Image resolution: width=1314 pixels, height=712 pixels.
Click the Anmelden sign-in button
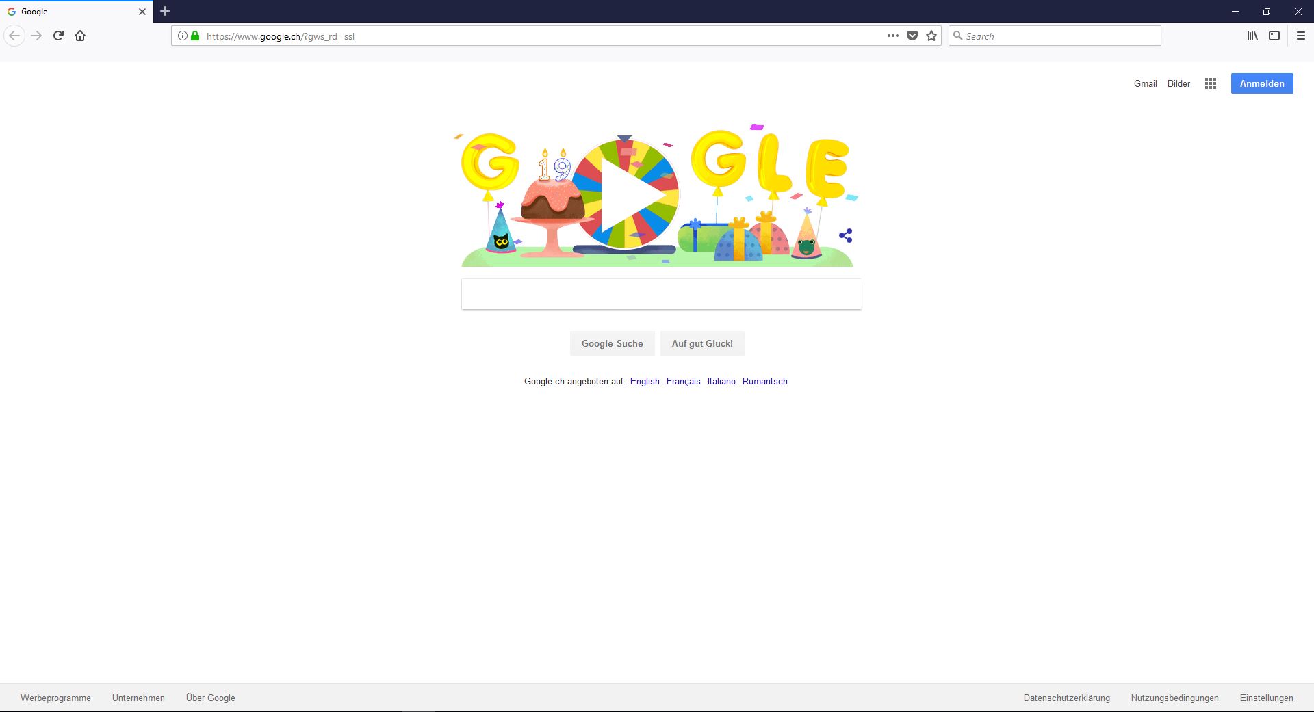(x=1262, y=83)
